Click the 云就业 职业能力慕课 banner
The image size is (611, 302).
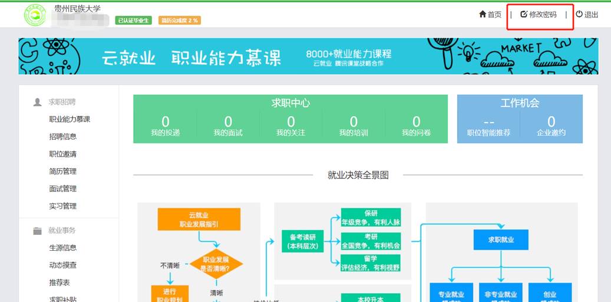point(308,57)
